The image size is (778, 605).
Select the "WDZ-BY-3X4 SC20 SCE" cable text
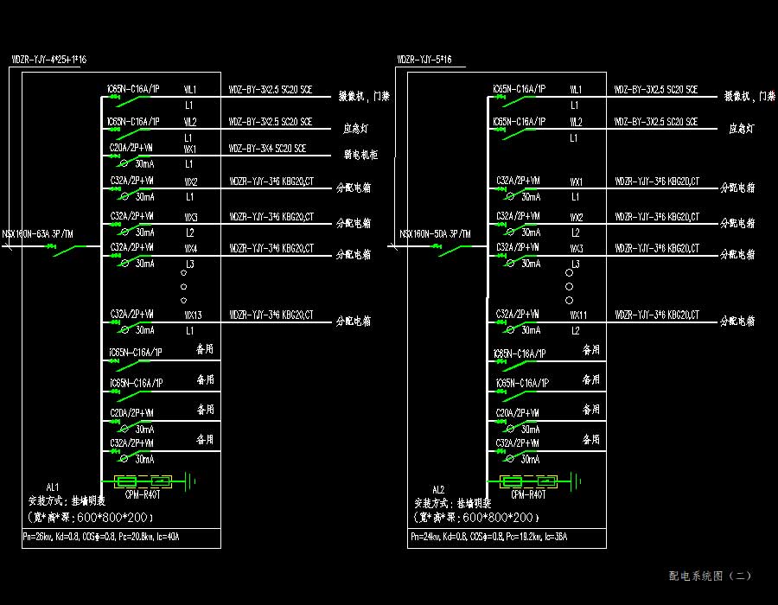click(x=267, y=149)
